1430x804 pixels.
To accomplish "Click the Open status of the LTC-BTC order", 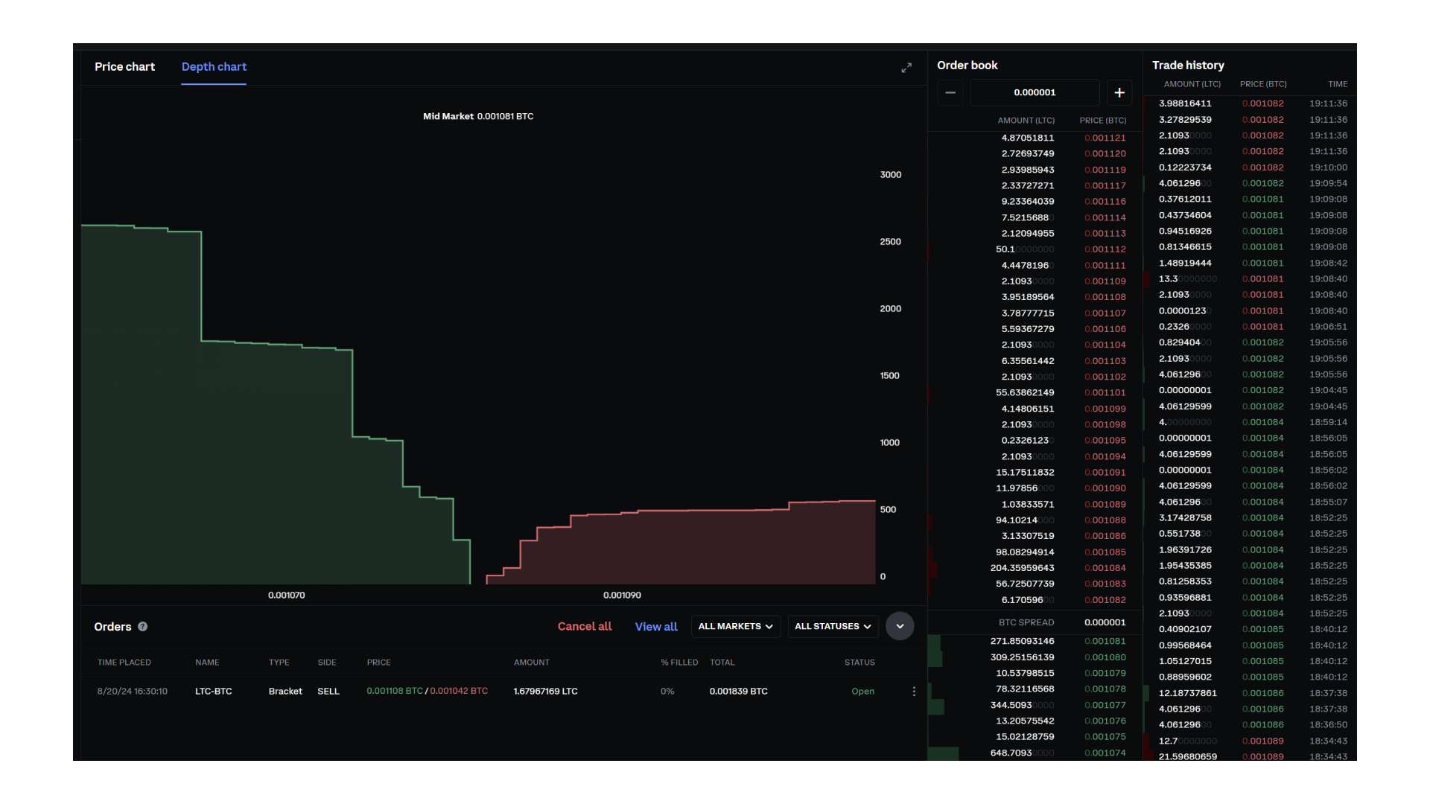I will 862,691.
